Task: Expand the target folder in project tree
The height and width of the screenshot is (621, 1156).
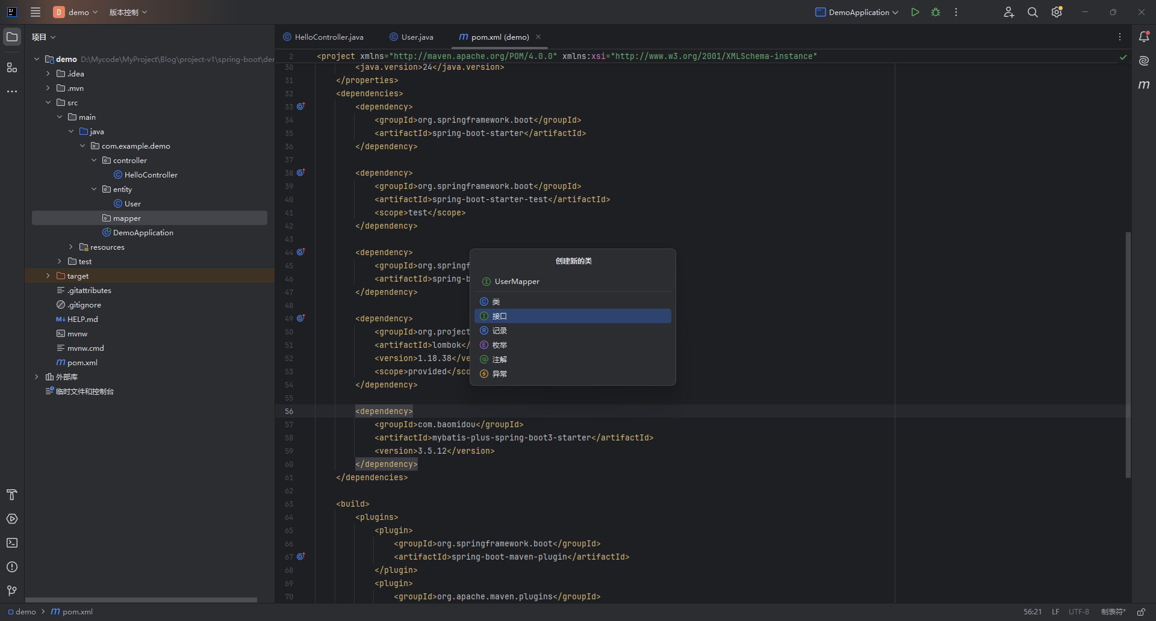Action: (x=48, y=276)
